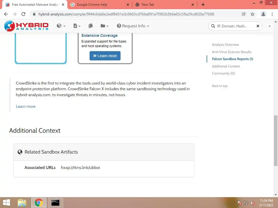
Task: Click scrollbar up arrow
Action: tap(276, 22)
